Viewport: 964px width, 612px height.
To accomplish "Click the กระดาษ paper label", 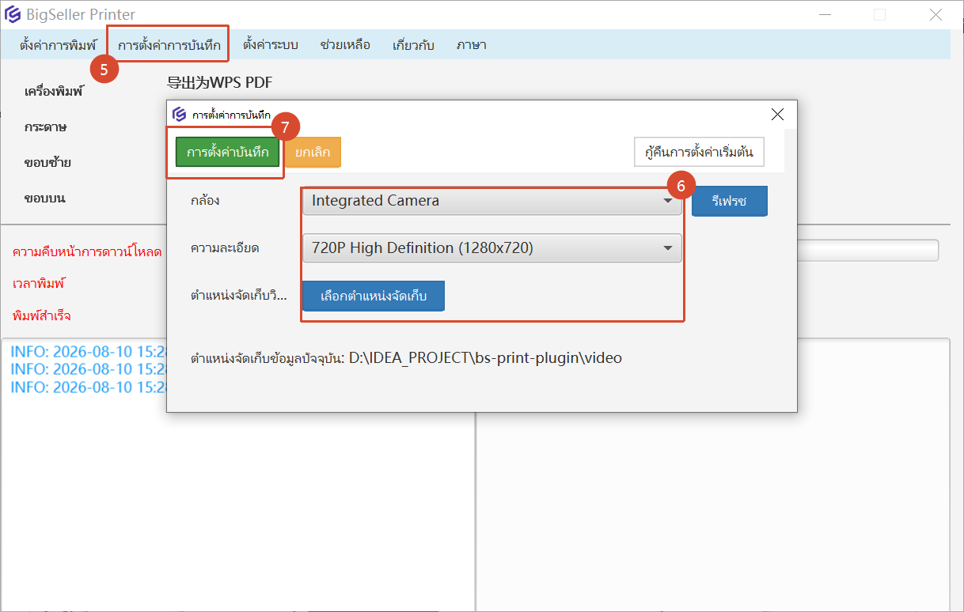I will click(45, 127).
